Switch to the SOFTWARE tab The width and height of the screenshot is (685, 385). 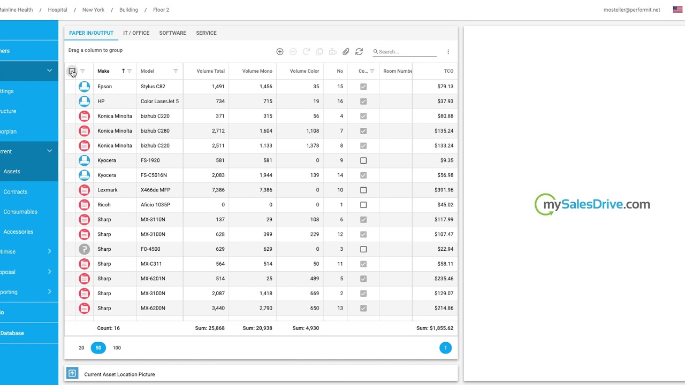172,33
